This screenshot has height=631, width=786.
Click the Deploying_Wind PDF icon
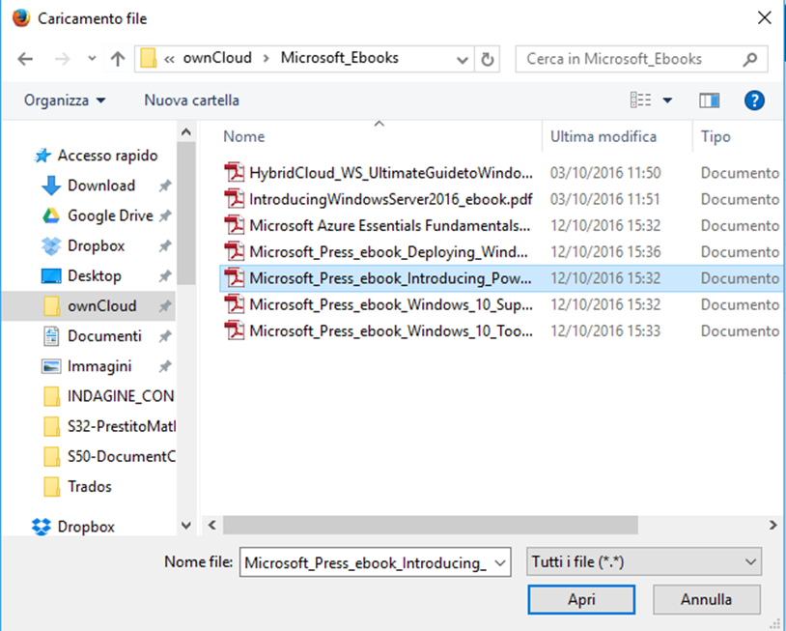234,252
